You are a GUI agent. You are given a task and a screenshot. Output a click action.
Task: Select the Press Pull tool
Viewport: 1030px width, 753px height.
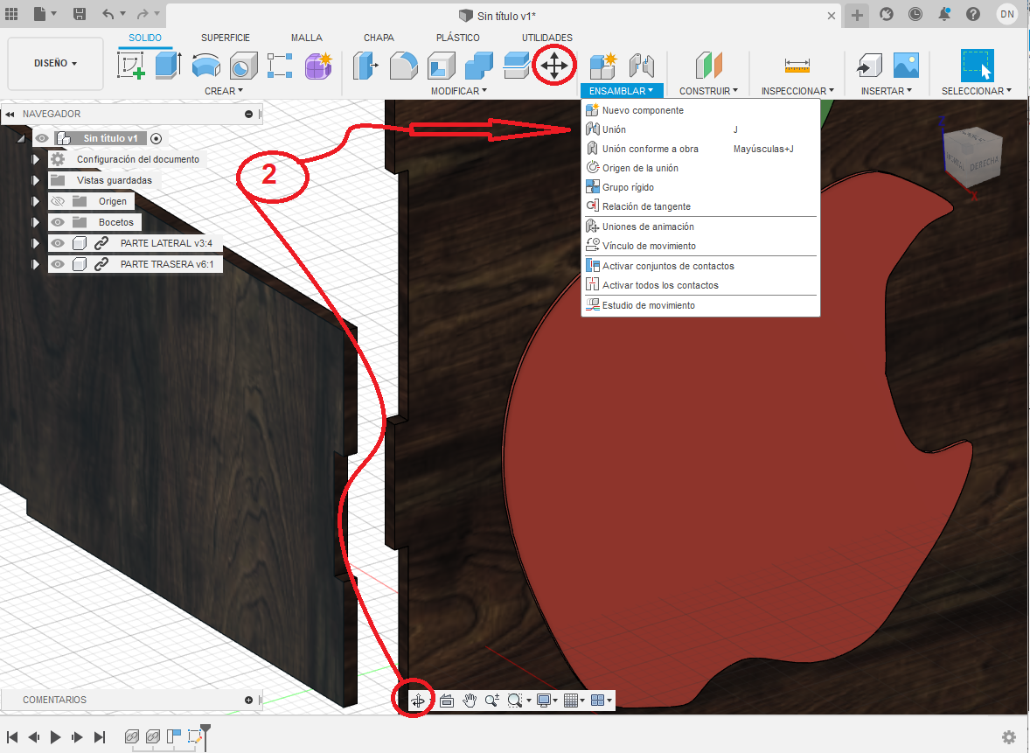365,66
